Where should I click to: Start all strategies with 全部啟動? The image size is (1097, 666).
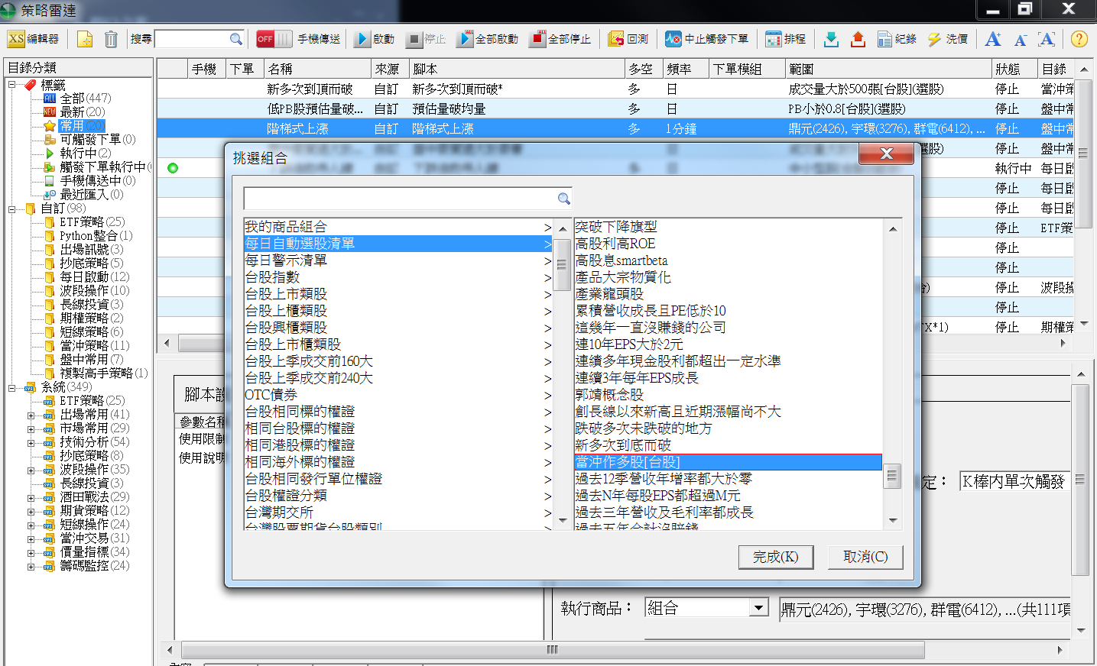[x=488, y=39]
